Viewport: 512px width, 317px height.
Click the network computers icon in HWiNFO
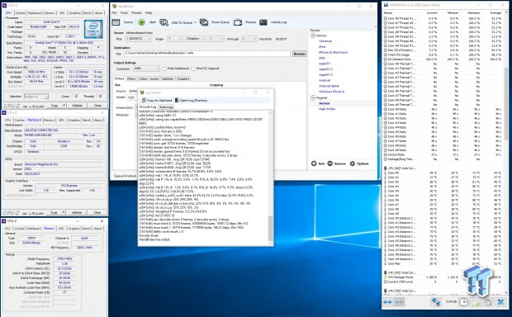(x=435, y=302)
